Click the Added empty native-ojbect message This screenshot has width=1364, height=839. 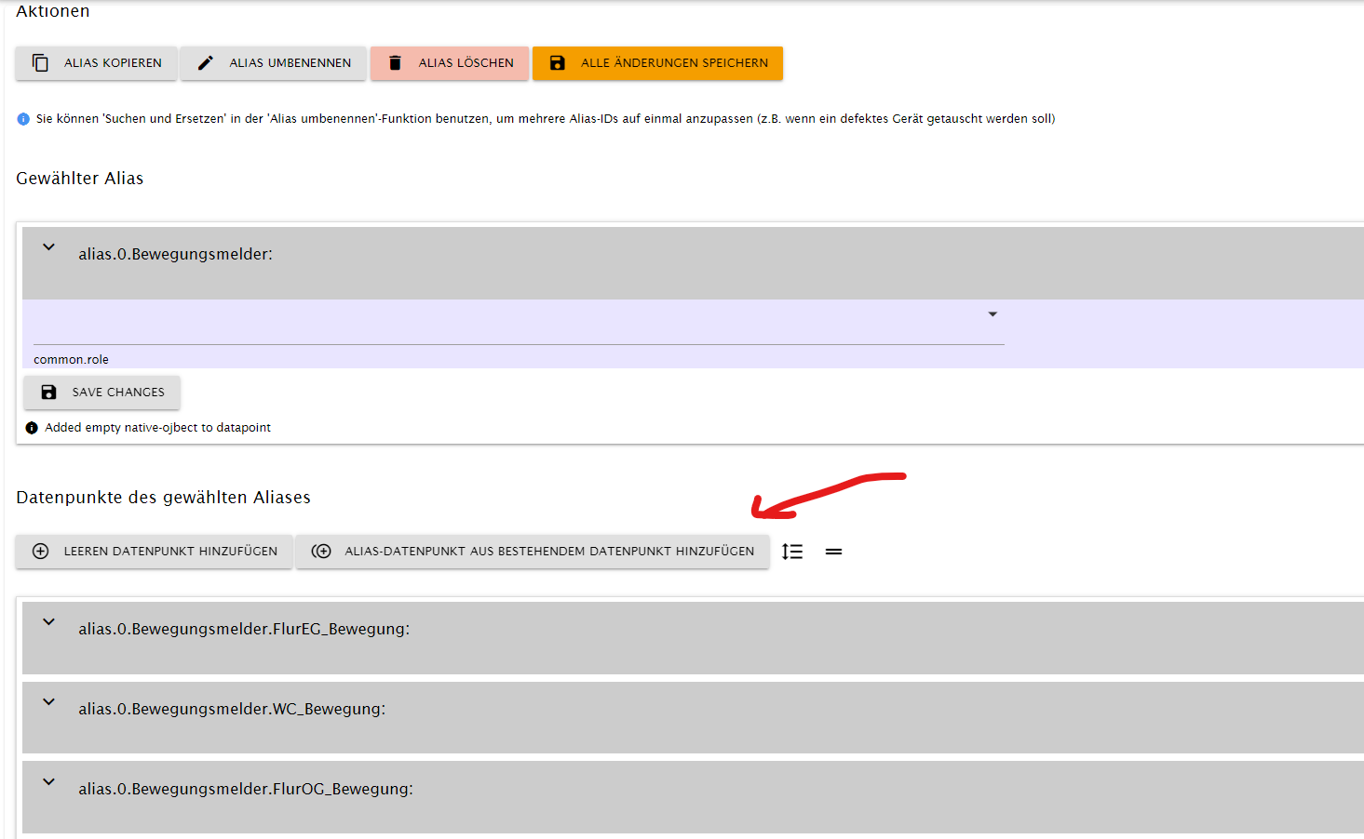pyautogui.click(x=158, y=428)
